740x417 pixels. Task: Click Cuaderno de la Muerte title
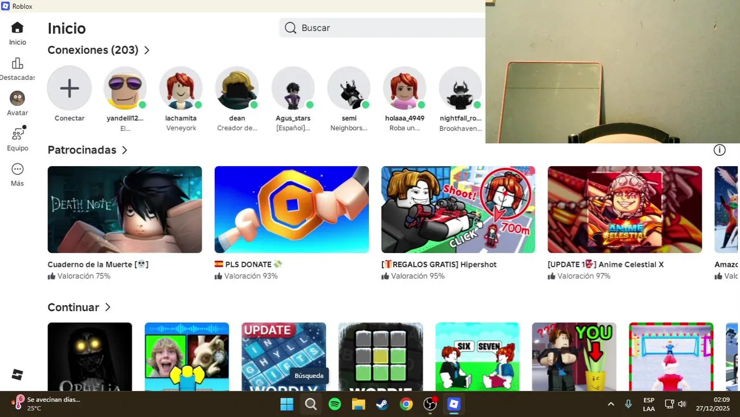[98, 265]
